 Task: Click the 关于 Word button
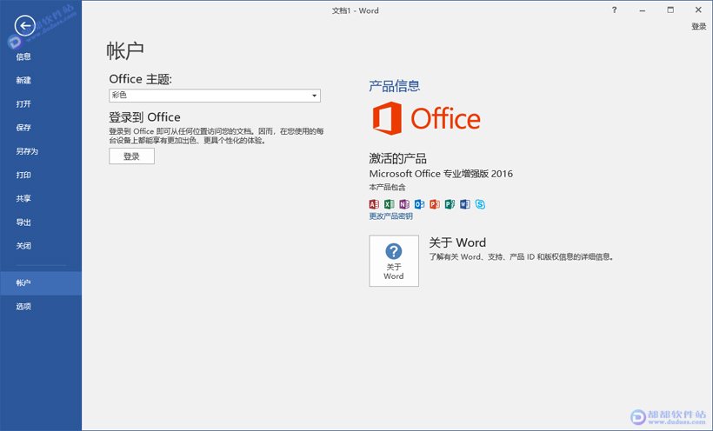(394, 261)
